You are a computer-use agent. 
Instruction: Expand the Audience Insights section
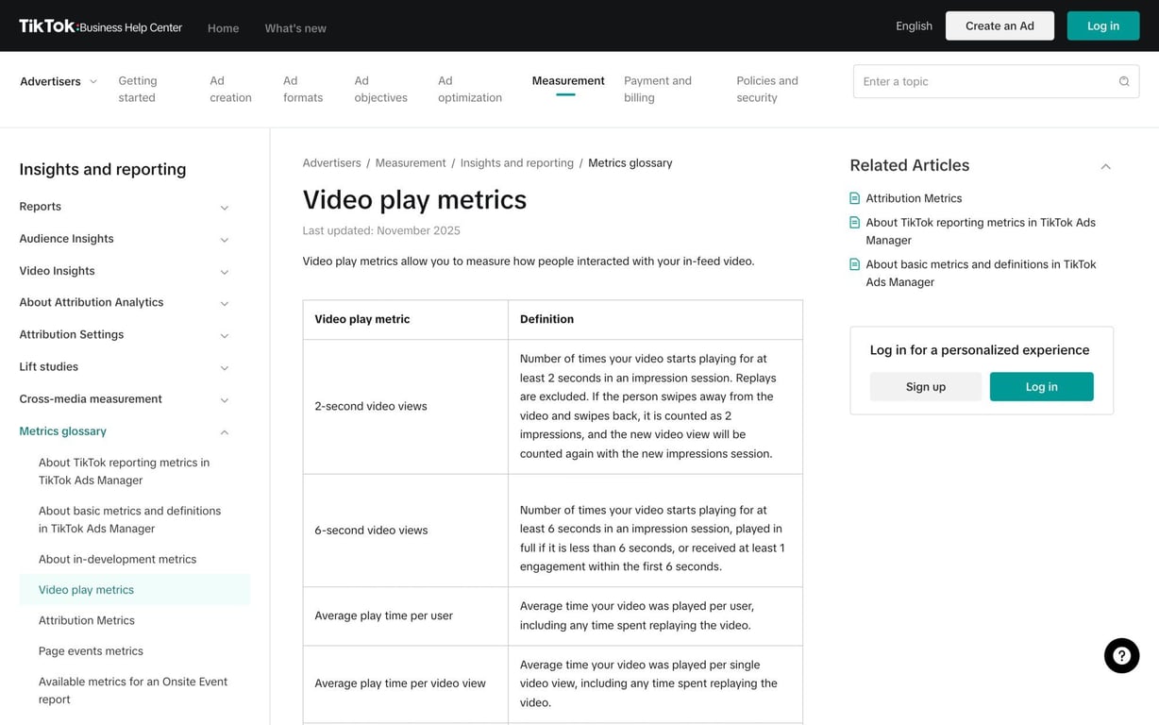point(224,240)
